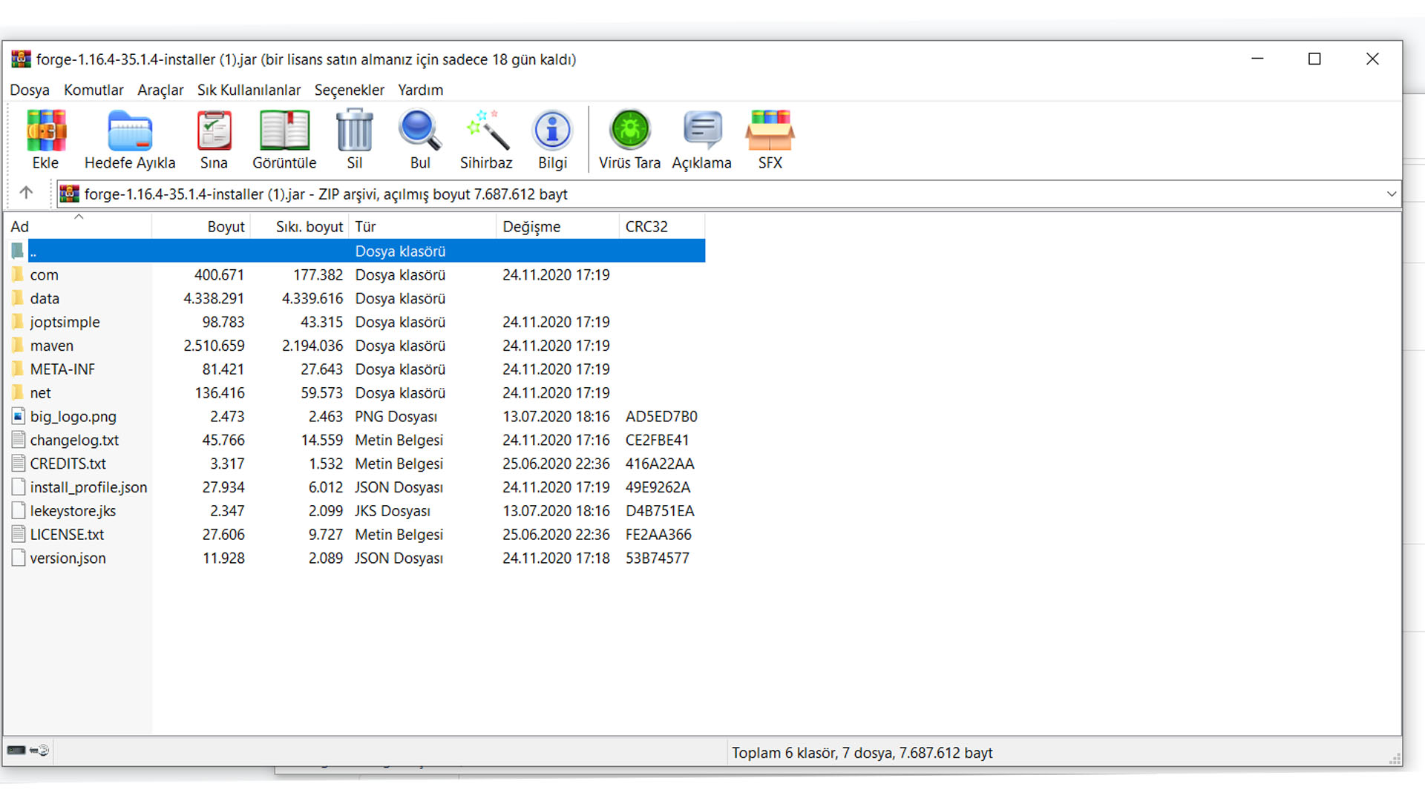Image resolution: width=1425 pixels, height=801 pixels.
Task: Close the WinRAR window
Action: (x=1372, y=59)
